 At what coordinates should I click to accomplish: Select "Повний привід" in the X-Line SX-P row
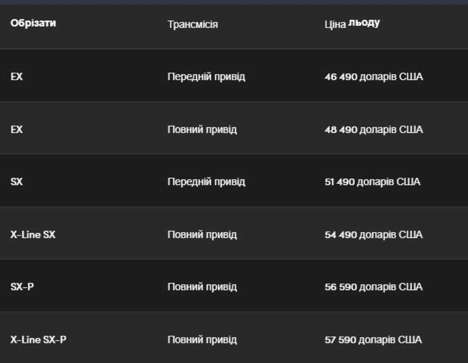tap(202, 340)
